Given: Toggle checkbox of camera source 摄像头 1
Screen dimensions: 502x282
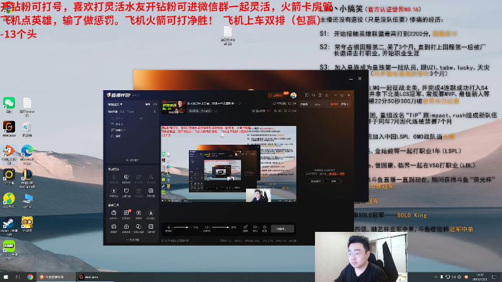Looking at the screenshot, I should 112,130.
